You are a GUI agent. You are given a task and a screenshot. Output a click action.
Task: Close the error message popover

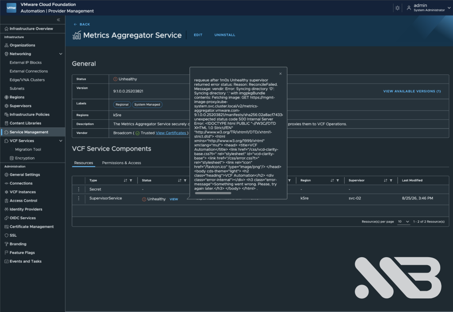[x=280, y=74]
